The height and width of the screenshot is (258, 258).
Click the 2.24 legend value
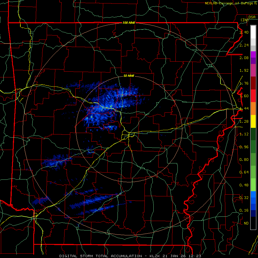click(x=244, y=45)
